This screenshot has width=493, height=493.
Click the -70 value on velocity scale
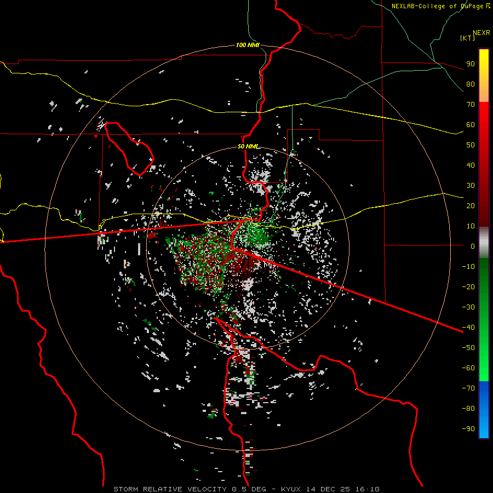[x=468, y=388]
